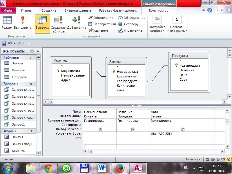Open Запрос1 query in navigation pane
This screenshot has height=174, width=232.
pos(19,124)
